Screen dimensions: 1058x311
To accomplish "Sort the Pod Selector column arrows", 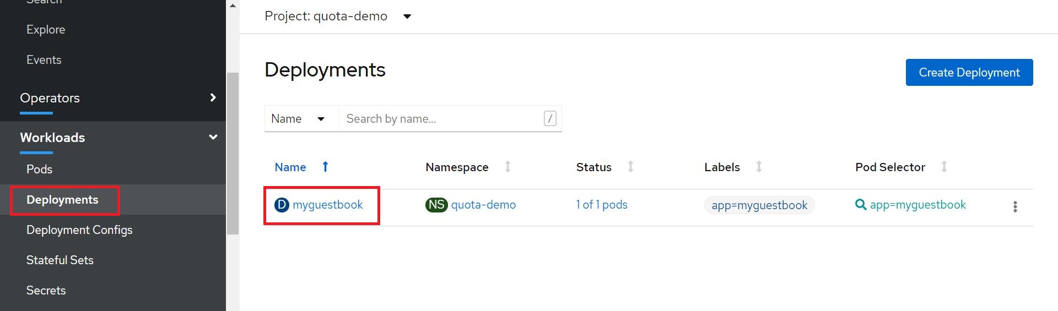I will click(944, 167).
